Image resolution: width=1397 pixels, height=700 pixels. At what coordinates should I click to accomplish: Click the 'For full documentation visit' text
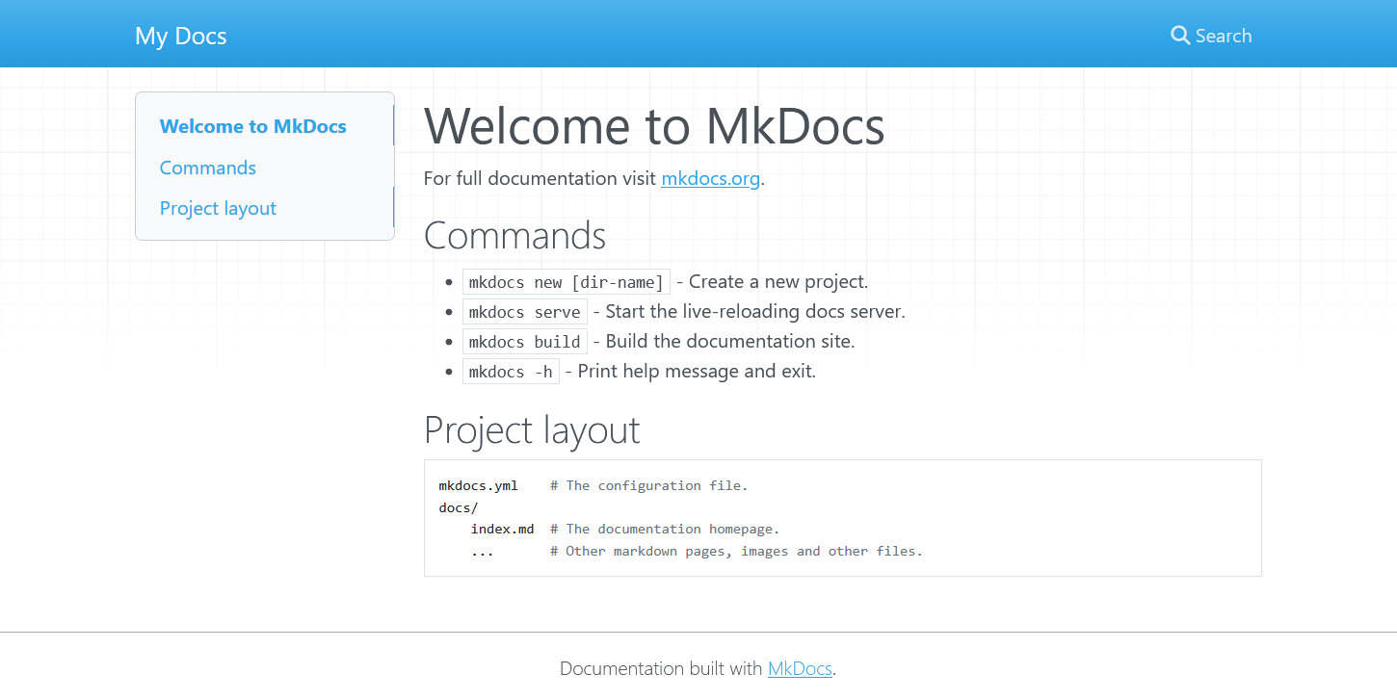(x=540, y=178)
